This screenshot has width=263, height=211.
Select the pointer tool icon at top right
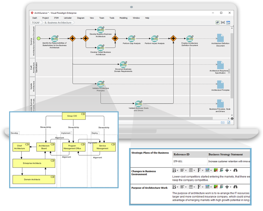[x=218, y=22]
